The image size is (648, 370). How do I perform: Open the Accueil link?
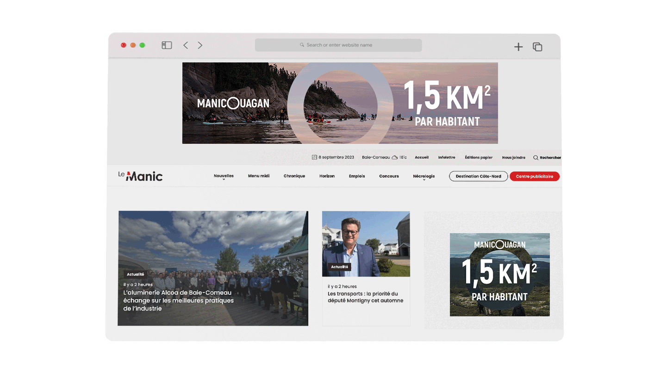pos(422,157)
